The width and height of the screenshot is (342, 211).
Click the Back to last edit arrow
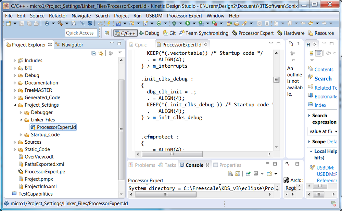click(x=303, y=23)
